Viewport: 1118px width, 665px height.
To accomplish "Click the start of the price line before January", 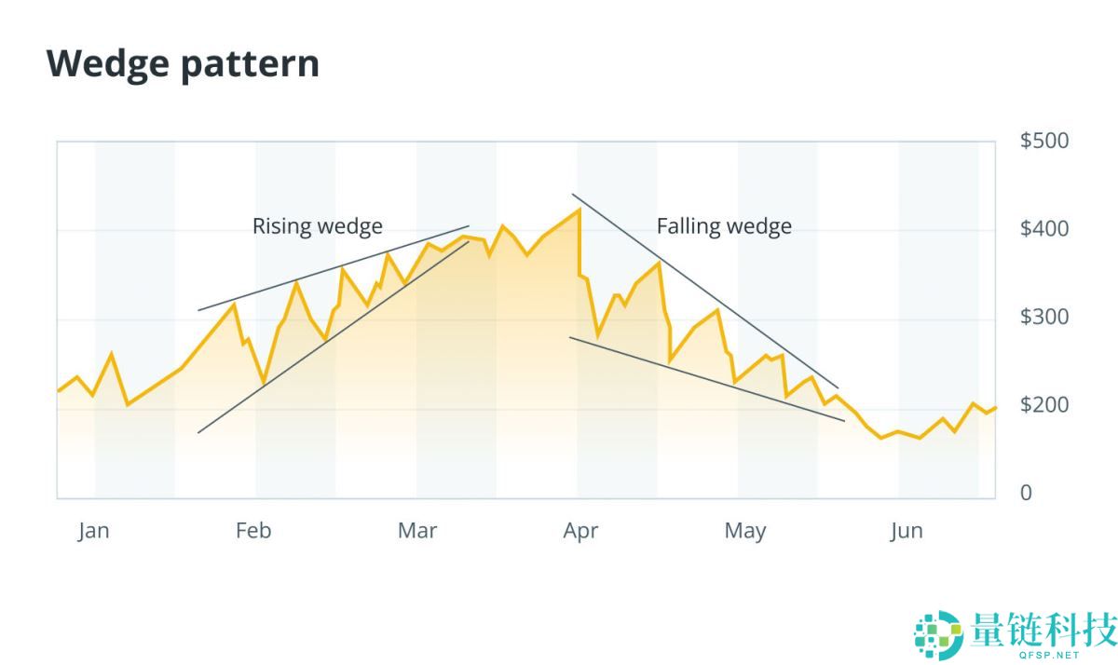I will tap(58, 391).
